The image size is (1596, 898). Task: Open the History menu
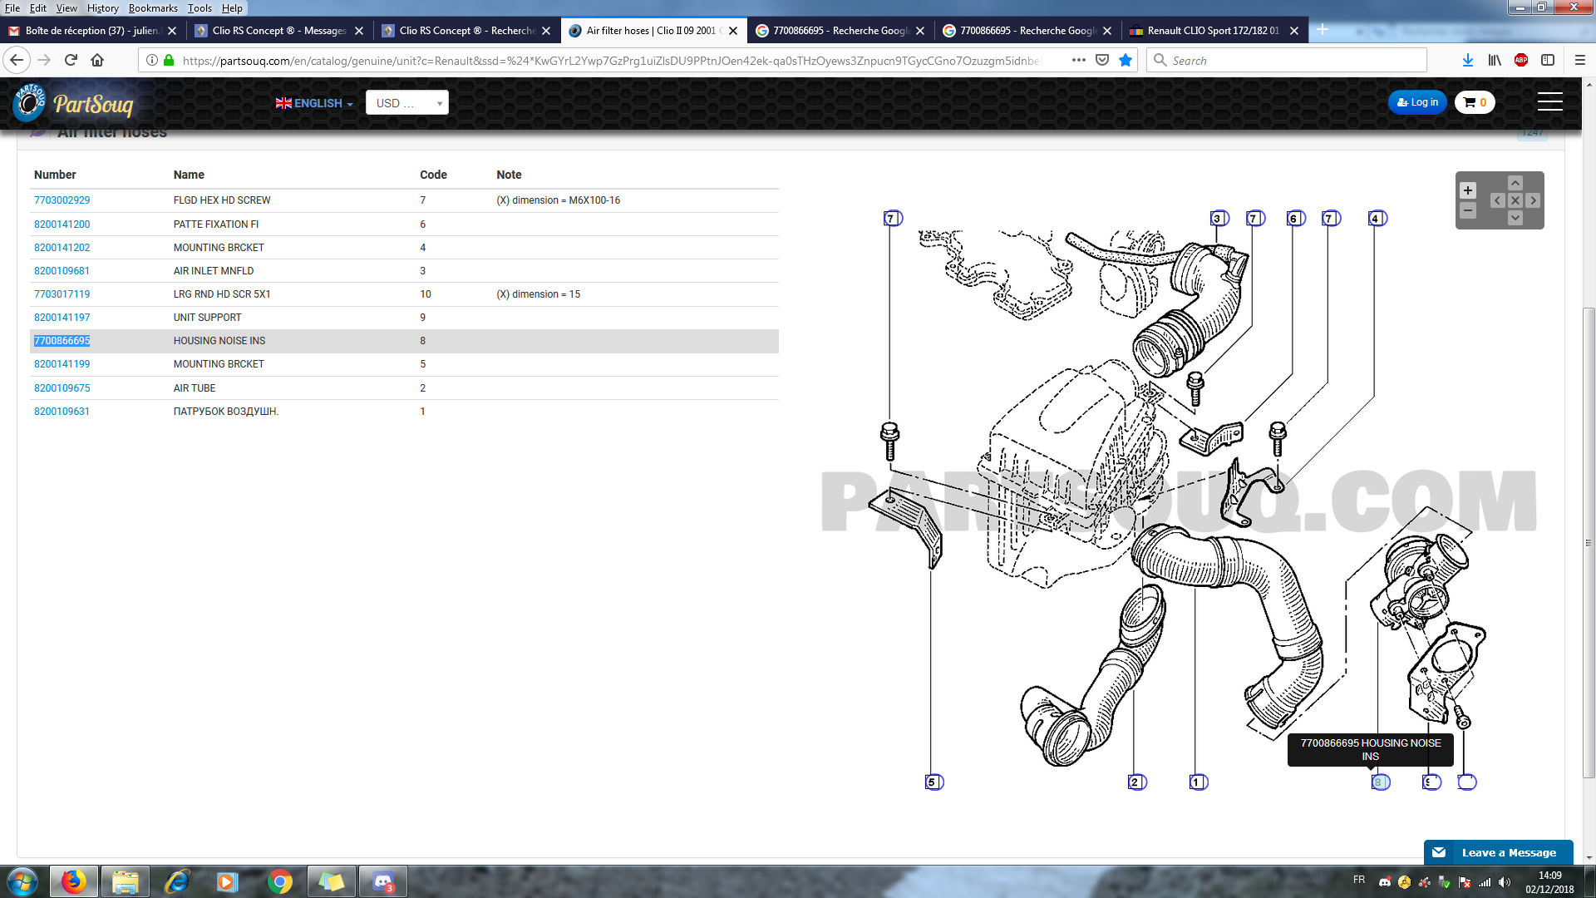click(x=102, y=8)
